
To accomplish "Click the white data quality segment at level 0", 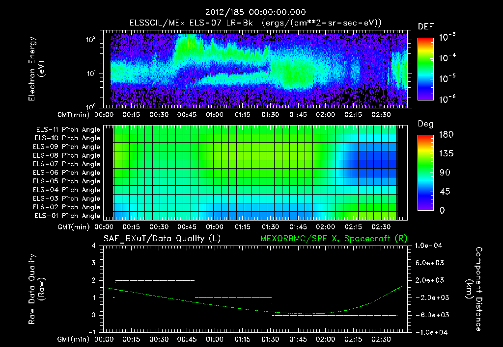I will pyautogui.click(x=335, y=315).
